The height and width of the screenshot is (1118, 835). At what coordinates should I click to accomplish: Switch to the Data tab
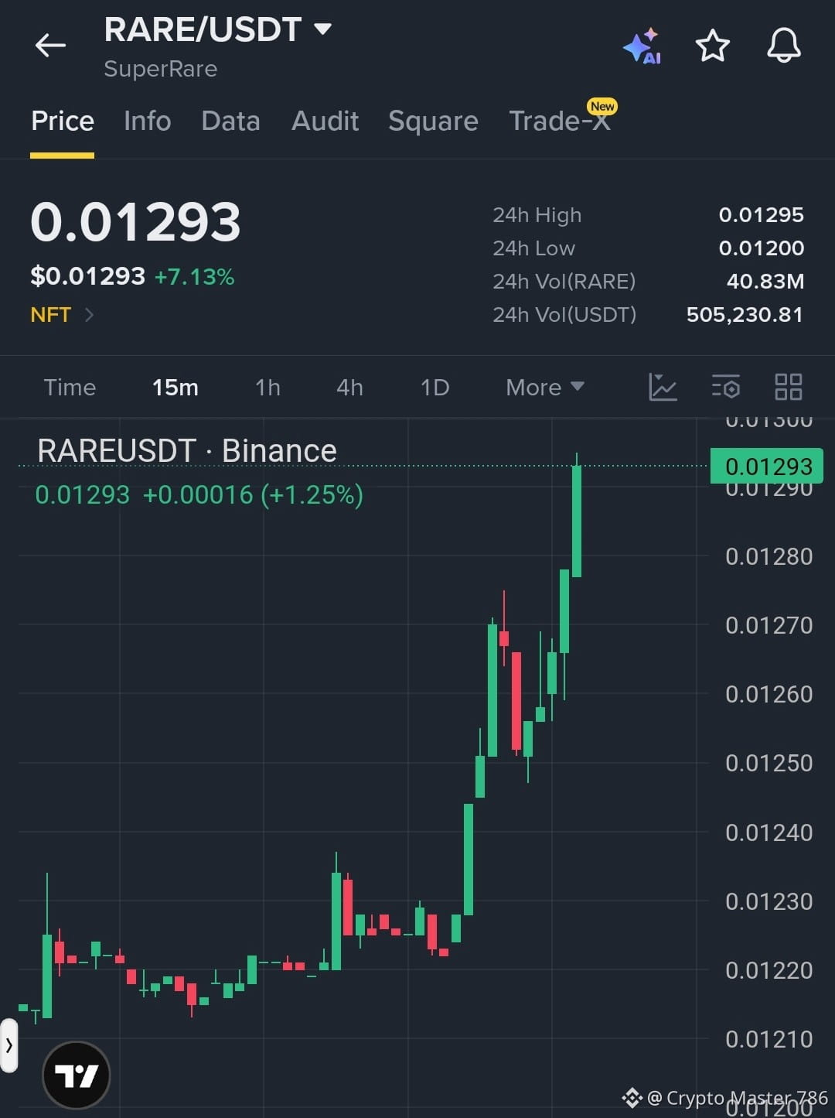pos(230,121)
